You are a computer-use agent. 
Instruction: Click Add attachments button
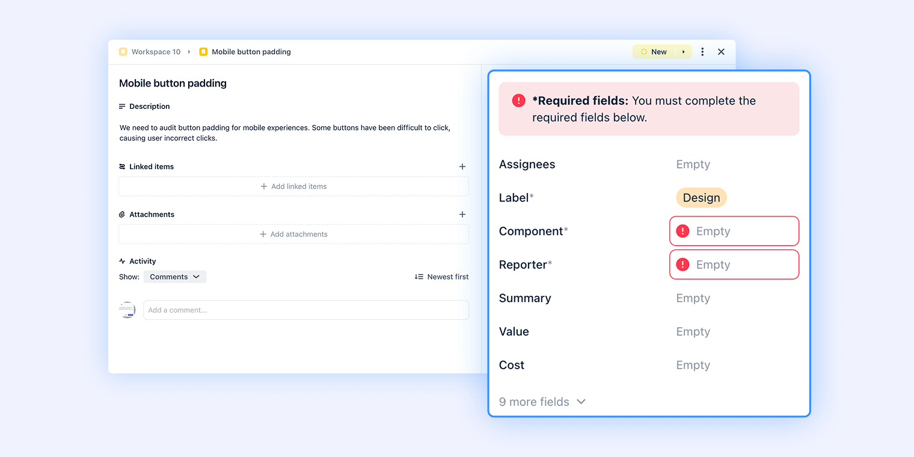coord(293,235)
